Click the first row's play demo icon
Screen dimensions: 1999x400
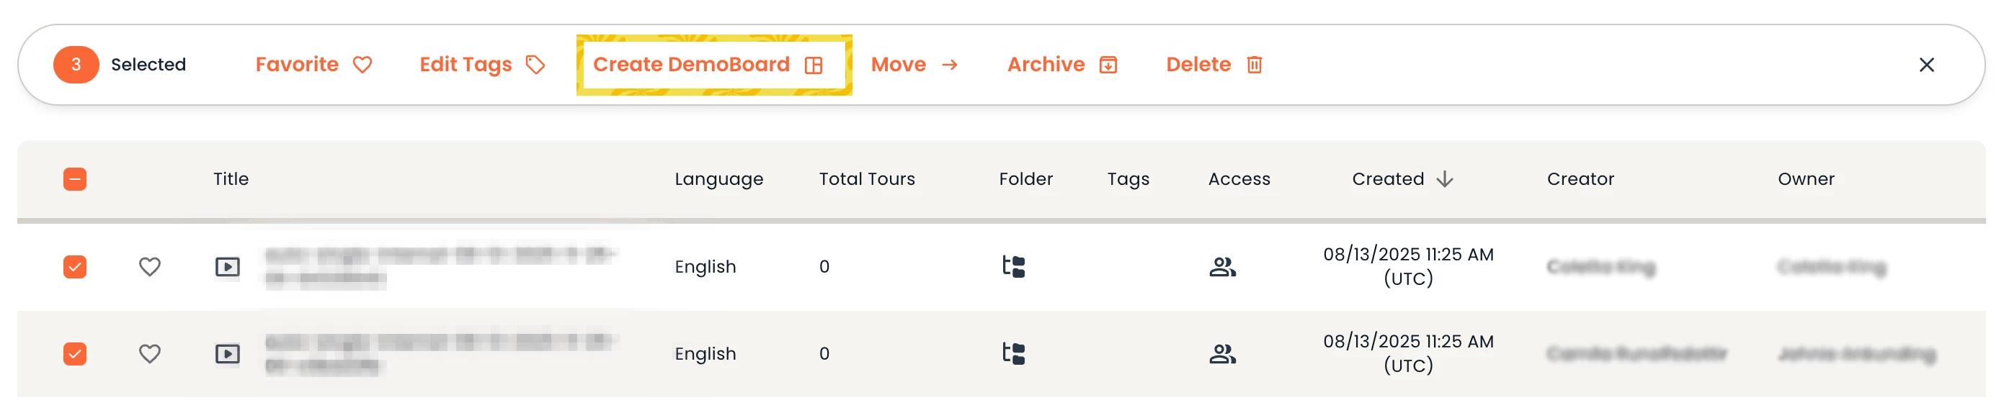click(228, 267)
